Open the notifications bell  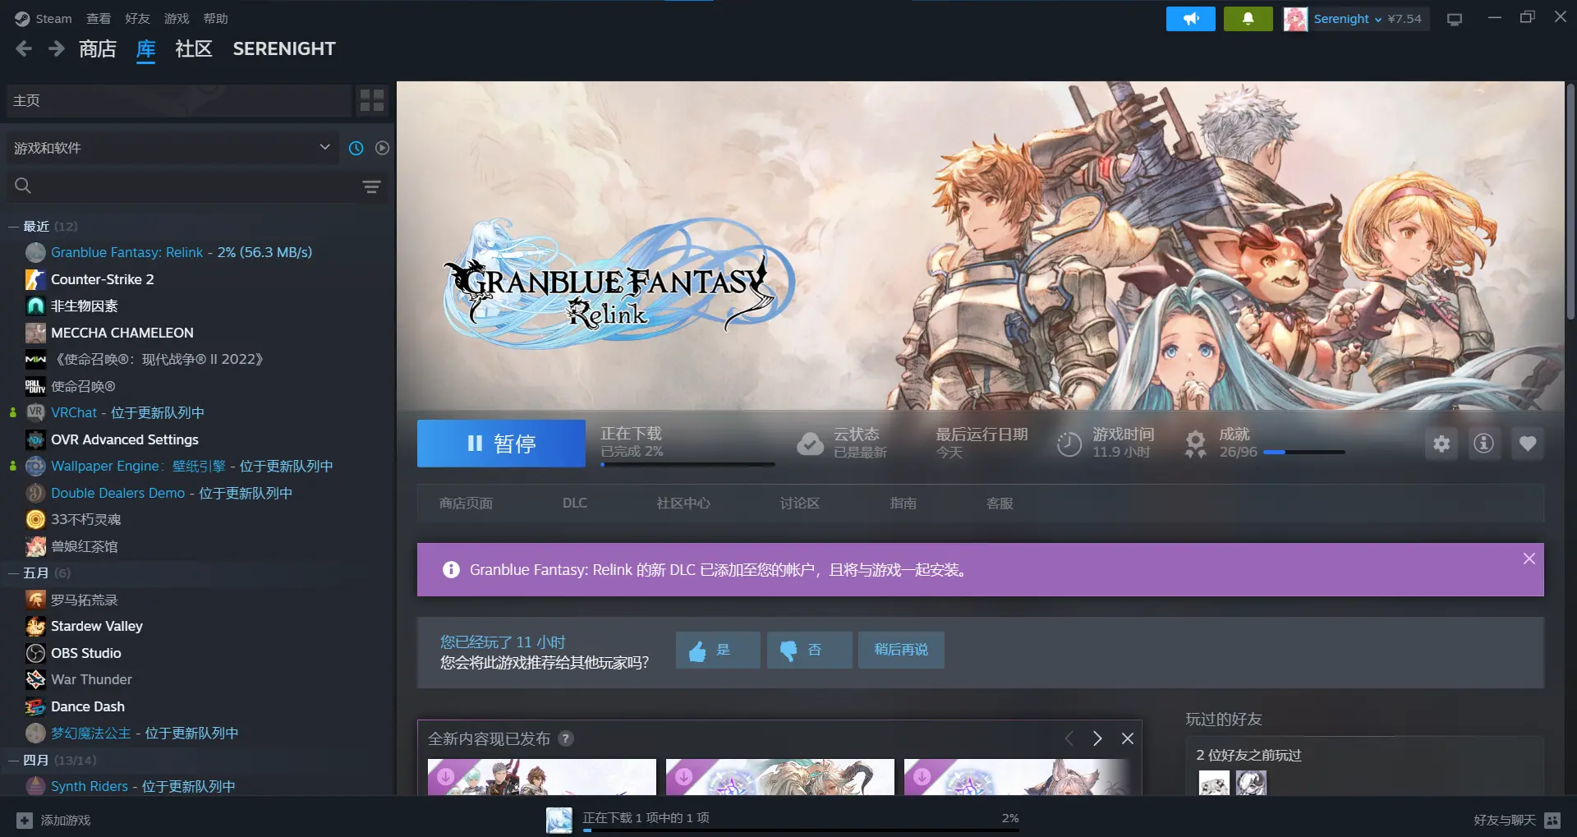click(x=1248, y=19)
